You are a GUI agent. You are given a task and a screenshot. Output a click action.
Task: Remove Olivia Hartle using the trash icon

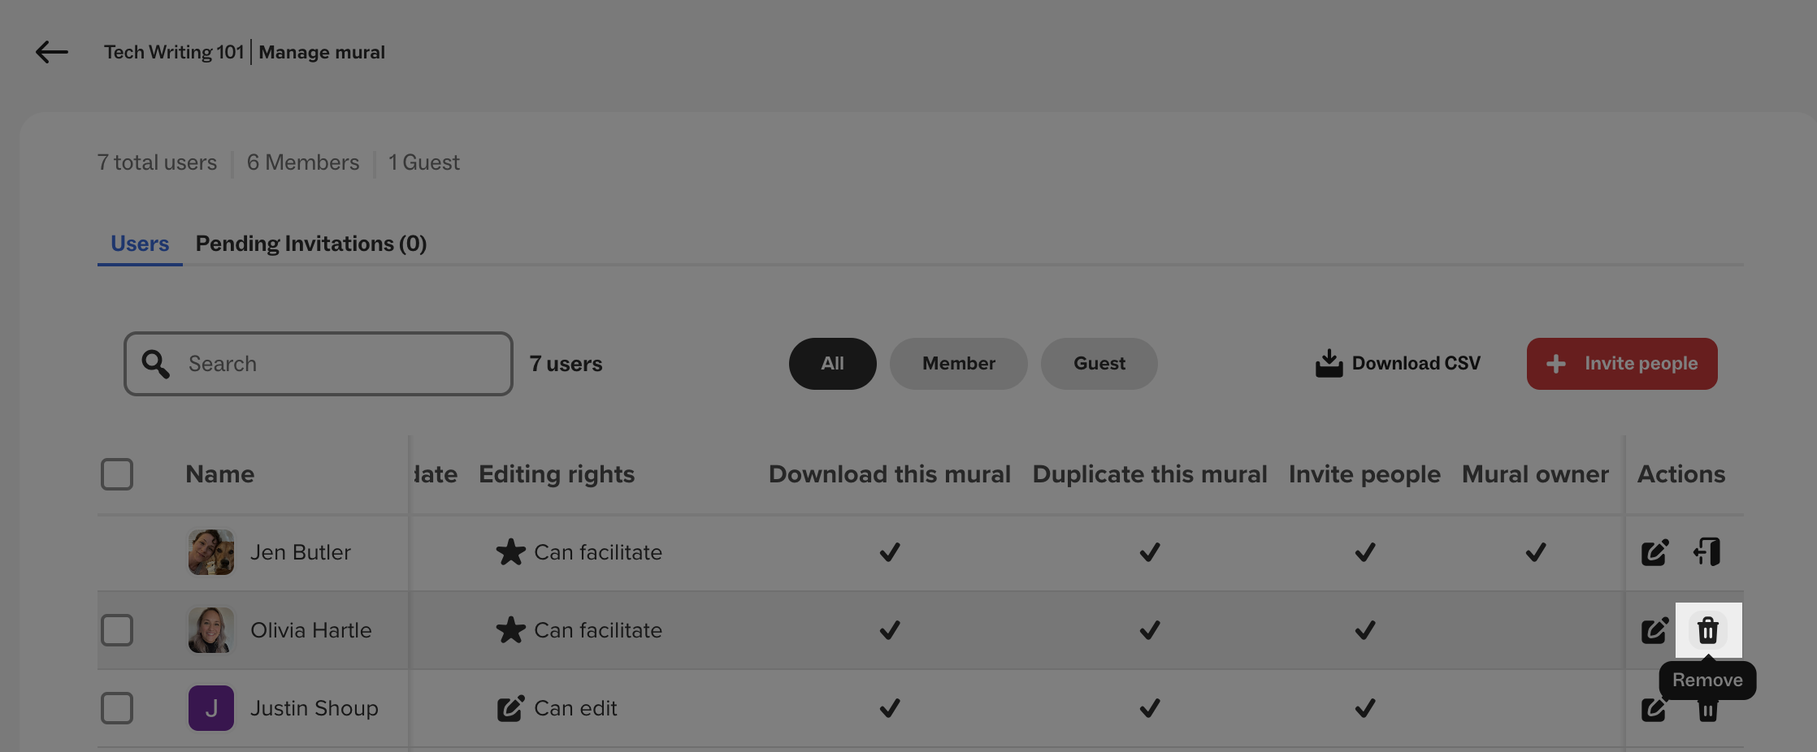[x=1707, y=630]
